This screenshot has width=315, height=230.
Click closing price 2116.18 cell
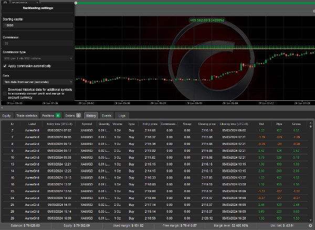pyautogui.click(x=207, y=130)
